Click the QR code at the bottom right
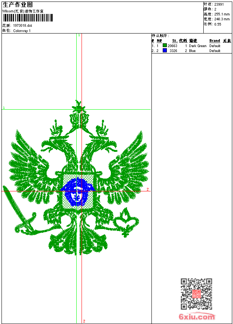The width and height of the screenshot is (233, 324). tap(197, 294)
